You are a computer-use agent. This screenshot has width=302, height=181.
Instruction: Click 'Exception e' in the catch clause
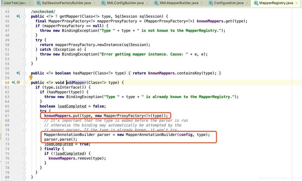67,50
